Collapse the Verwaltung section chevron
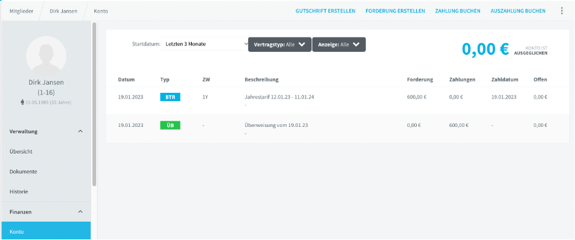This screenshot has width=575, height=240. coord(80,131)
